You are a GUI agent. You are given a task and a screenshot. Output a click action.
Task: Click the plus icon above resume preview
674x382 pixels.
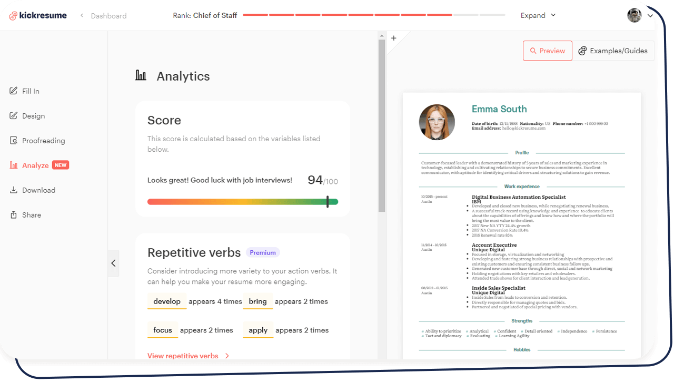[393, 38]
